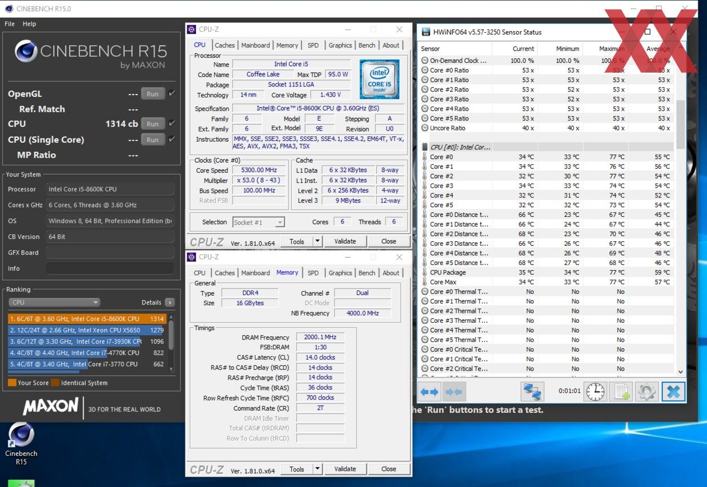Click the Intel Core i5 logo in CPU-Z
The height and width of the screenshot is (487, 707).
pyautogui.click(x=379, y=79)
